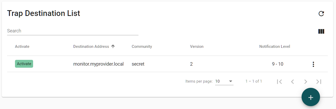Toggle the green Activate status badge
Screen dimensions: 336x109
tap(24, 64)
